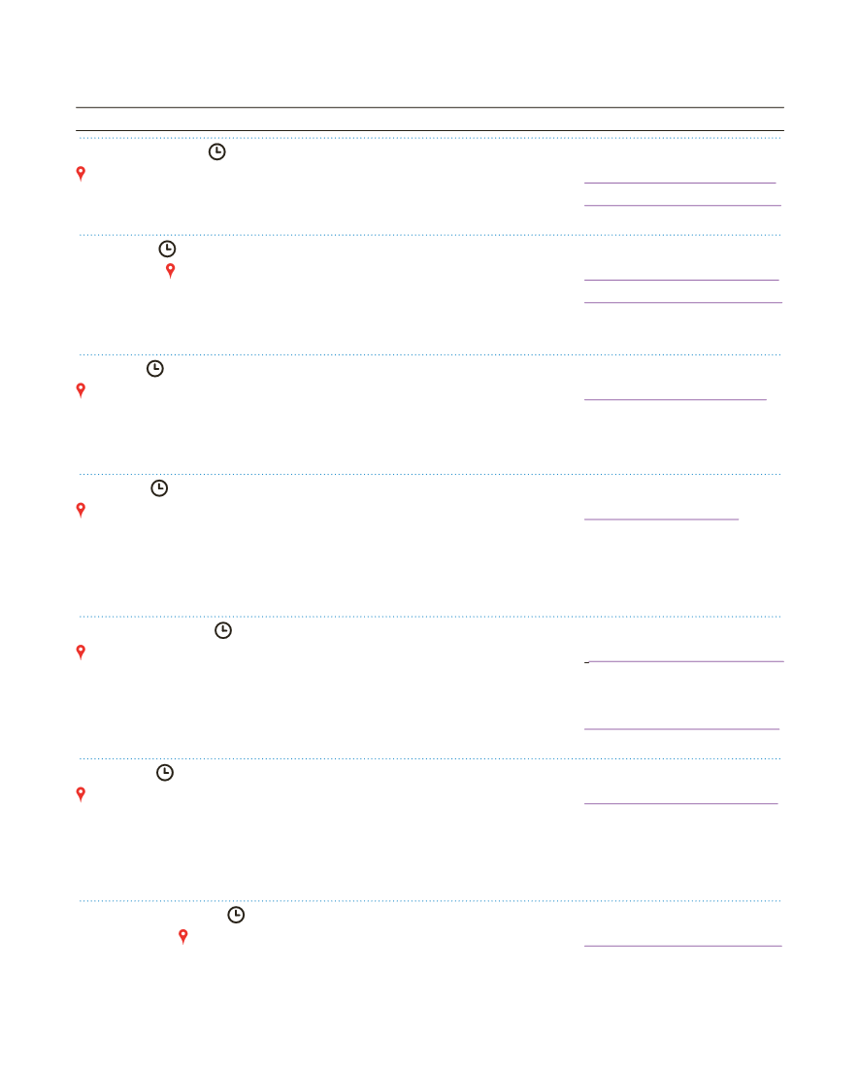The image size is (859, 1072).
Task: Open the red location pin in the second entry
Action: click(x=170, y=271)
